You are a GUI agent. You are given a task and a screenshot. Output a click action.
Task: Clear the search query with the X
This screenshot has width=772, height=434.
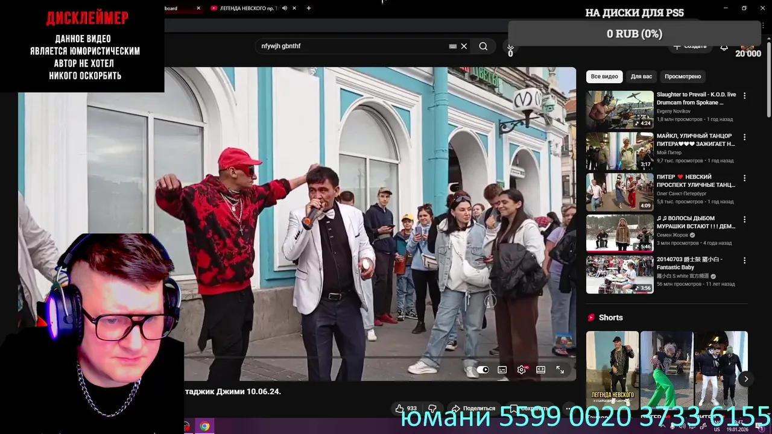click(x=464, y=46)
